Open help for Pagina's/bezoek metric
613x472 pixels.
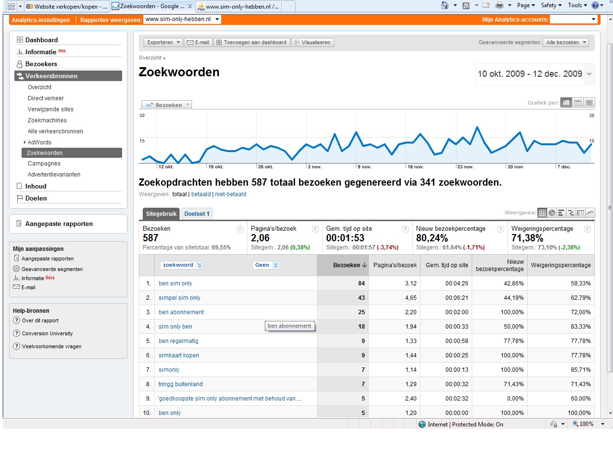pos(316,229)
